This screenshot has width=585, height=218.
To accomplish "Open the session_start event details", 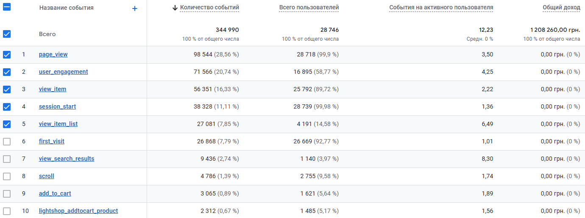I will coord(57,106).
